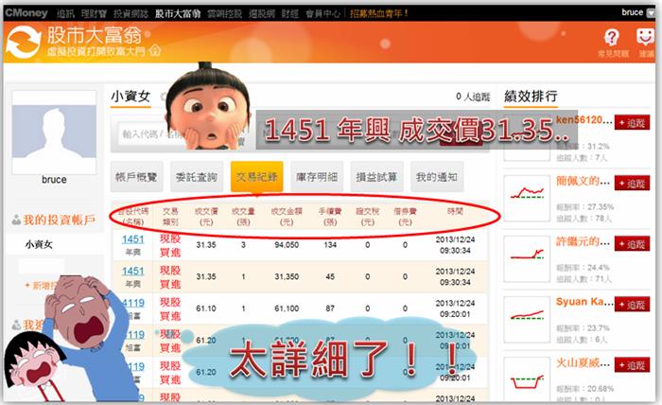Follow 簡佩文 with the 追蹤 button
This screenshot has width=662, height=405.
(632, 184)
